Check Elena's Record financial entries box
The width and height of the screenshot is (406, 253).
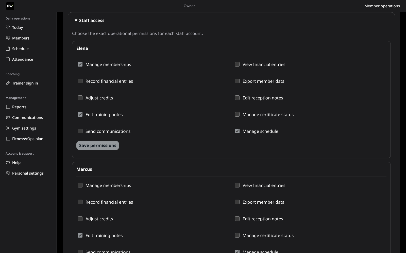80,81
